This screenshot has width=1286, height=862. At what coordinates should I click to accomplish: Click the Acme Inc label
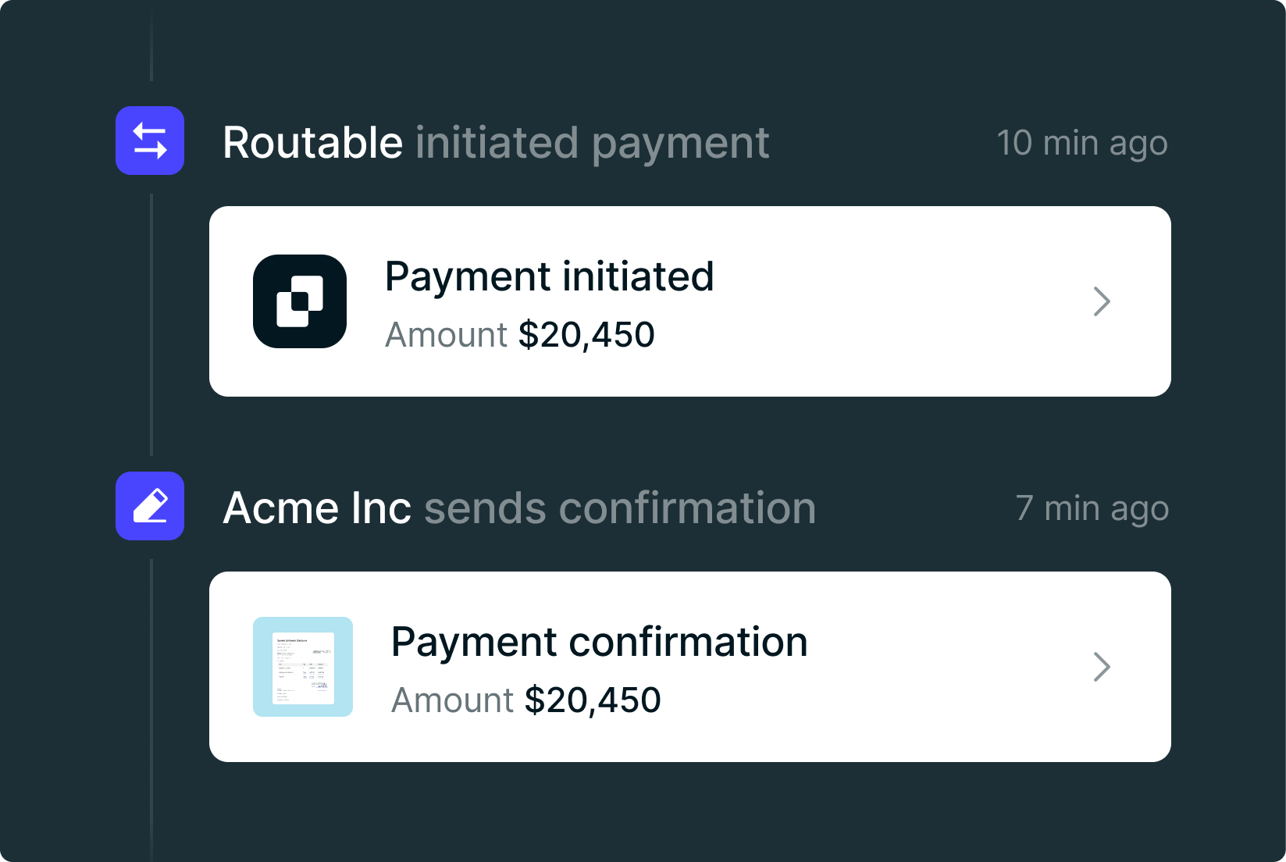pos(317,508)
